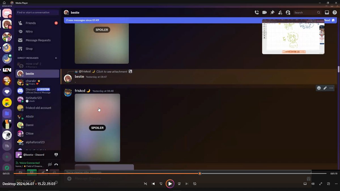Disconnect from voice call
Viewport: 340px width, 191px height.
[56, 164]
